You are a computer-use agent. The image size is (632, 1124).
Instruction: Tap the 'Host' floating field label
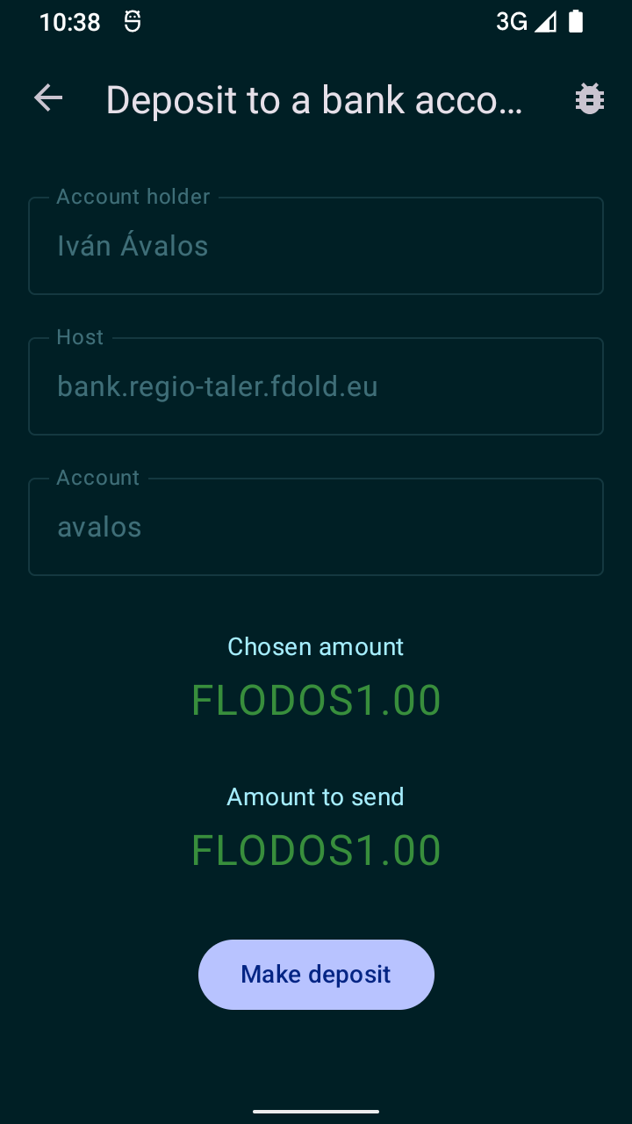(80, 338)
